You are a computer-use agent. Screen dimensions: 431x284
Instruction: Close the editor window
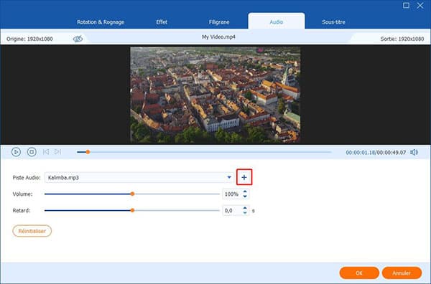tap(420, 5)
